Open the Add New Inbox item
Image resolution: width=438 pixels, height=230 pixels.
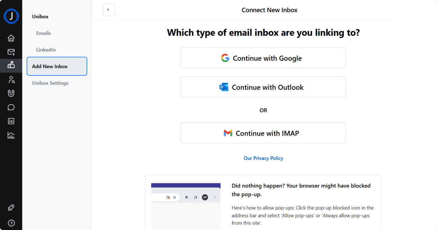point(57,66)
